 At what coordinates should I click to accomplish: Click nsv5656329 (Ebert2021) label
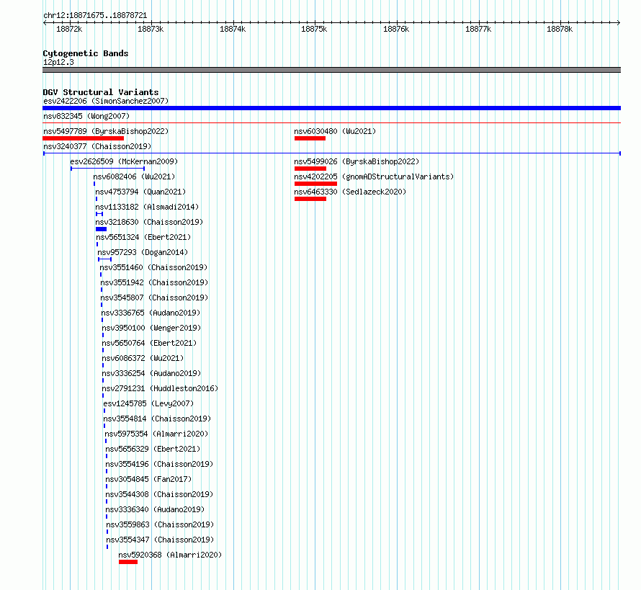pos(153,449)
